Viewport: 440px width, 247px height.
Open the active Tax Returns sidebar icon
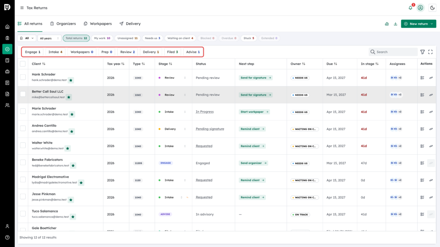(7, 49)
